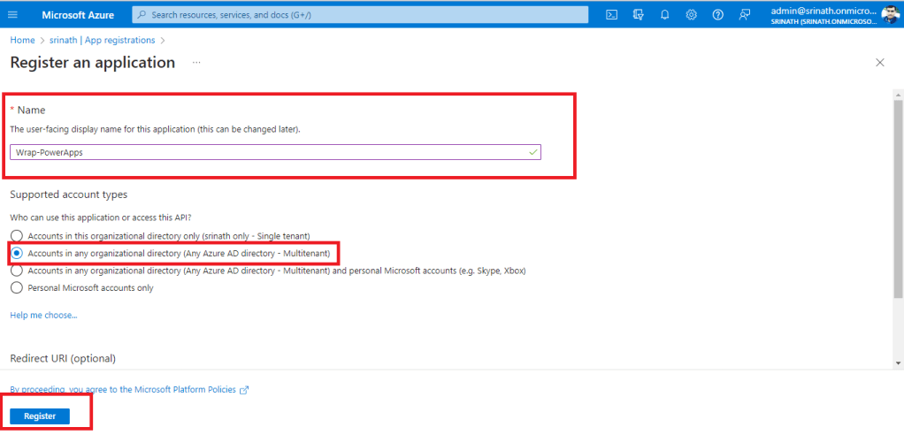The height and width of the screenshot is (435, 904).
Task: Open portal settings gear
Action: pos(691,15)
